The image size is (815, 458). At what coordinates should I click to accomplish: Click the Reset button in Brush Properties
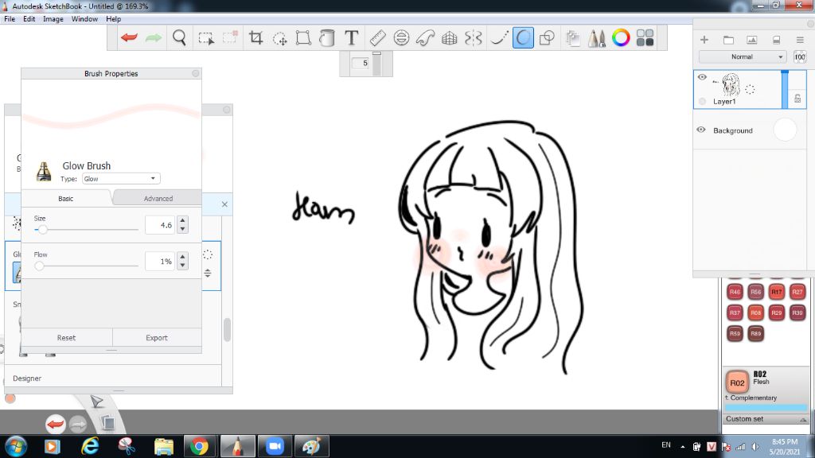[67, 337]
